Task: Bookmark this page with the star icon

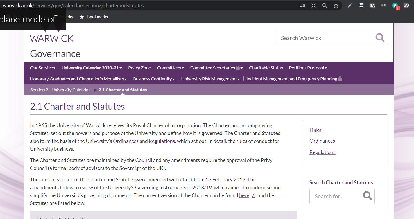Action: 336,6
